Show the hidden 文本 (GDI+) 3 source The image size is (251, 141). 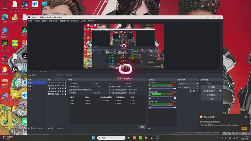coord(62,83)
